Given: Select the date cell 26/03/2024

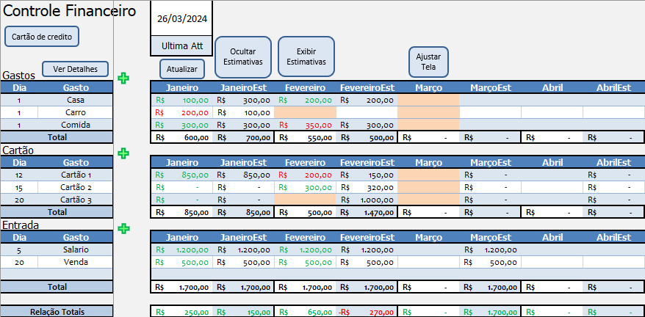Looking at the screenshot, I should click(x=181, y=19).
